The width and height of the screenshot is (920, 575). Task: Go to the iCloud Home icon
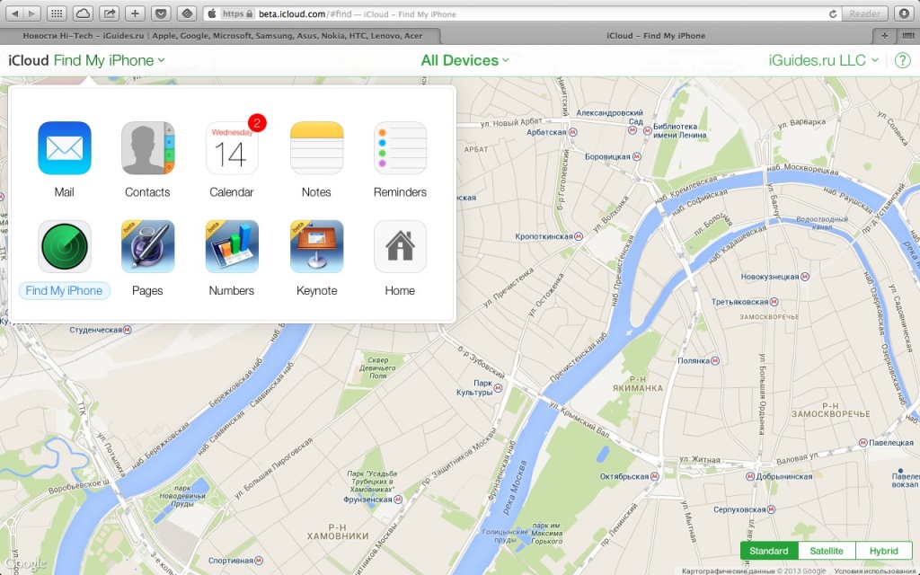point(400,247)
